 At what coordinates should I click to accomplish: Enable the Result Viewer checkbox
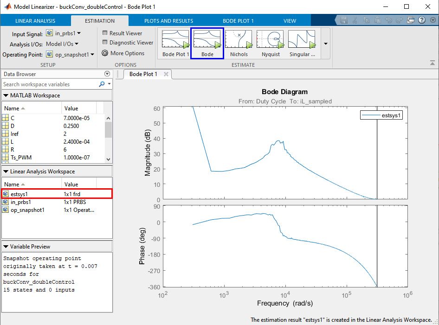tap(105, 33)
